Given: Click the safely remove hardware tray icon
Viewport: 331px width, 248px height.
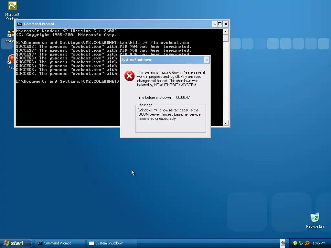Looking at the screenshot, I should coord(301,243).
